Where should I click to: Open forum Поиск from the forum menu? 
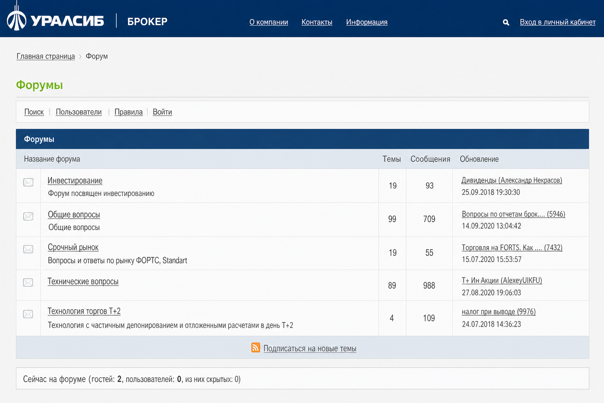pos(34,112)
